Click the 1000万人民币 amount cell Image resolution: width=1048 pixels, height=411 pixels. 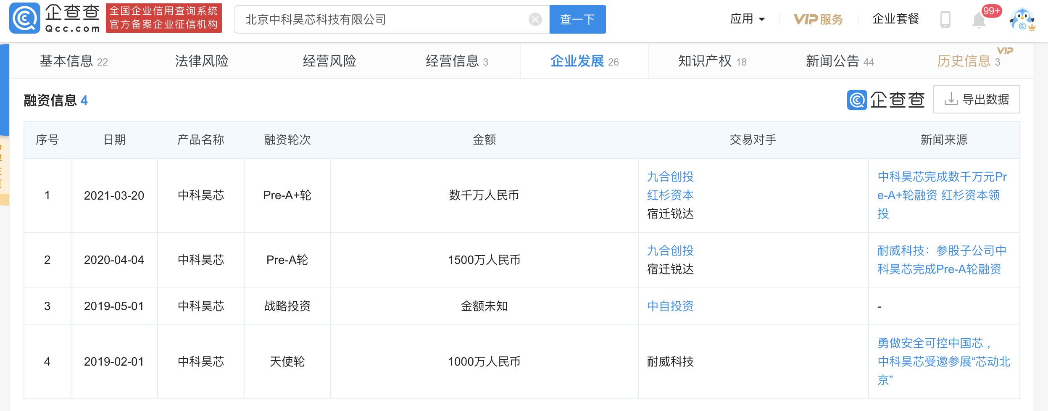[x=484, y=362]
